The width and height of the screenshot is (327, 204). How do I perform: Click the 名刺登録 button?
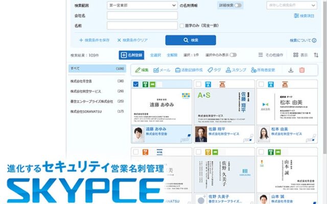click(131, 55)
